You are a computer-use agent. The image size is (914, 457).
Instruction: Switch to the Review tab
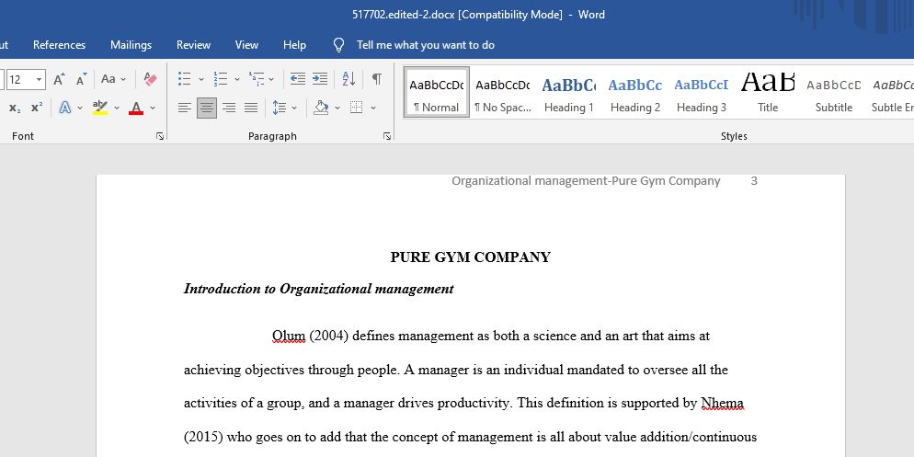(193, 45)
